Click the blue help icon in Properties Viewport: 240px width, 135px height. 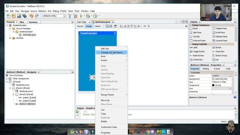[x=235, y=97]
